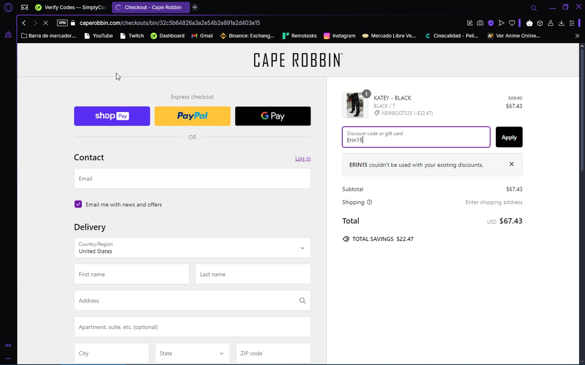
Task: Open the extension robot icon in toolbar
Action: coord(529,23)
